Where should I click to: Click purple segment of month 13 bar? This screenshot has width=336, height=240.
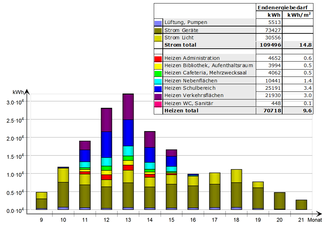[128, 107]
